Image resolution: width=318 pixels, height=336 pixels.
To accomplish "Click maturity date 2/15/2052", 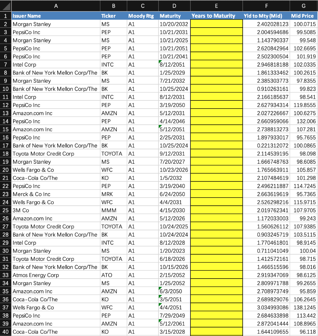I will (x=174, y=275).
